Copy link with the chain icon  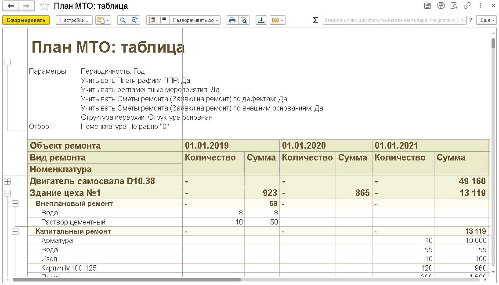tap(467, 5)
